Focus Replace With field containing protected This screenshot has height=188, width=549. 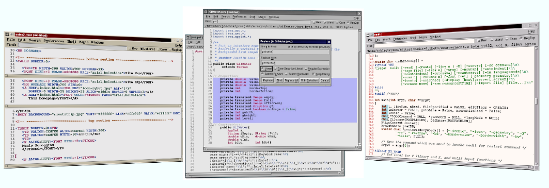295,63
